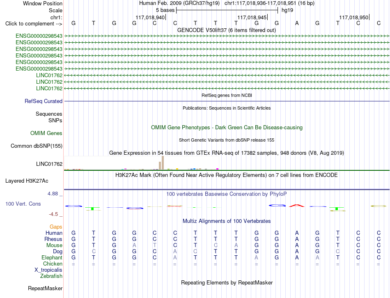
Task: Click the -4.5 PhyloP lower scale value
Action: [x=53, y=214]
